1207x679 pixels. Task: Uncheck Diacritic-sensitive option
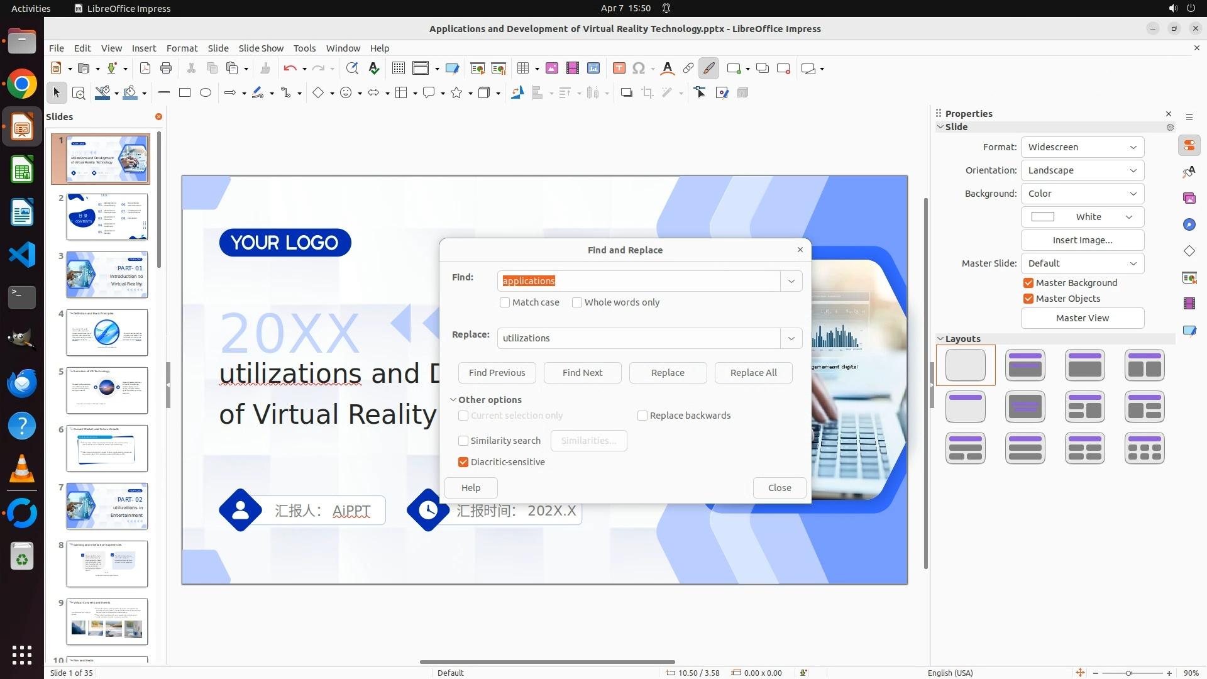coord(463,462)
